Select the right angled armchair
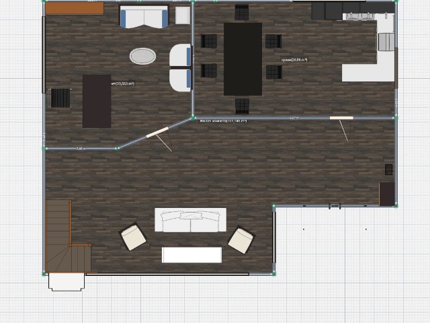 tap(241, 240)
